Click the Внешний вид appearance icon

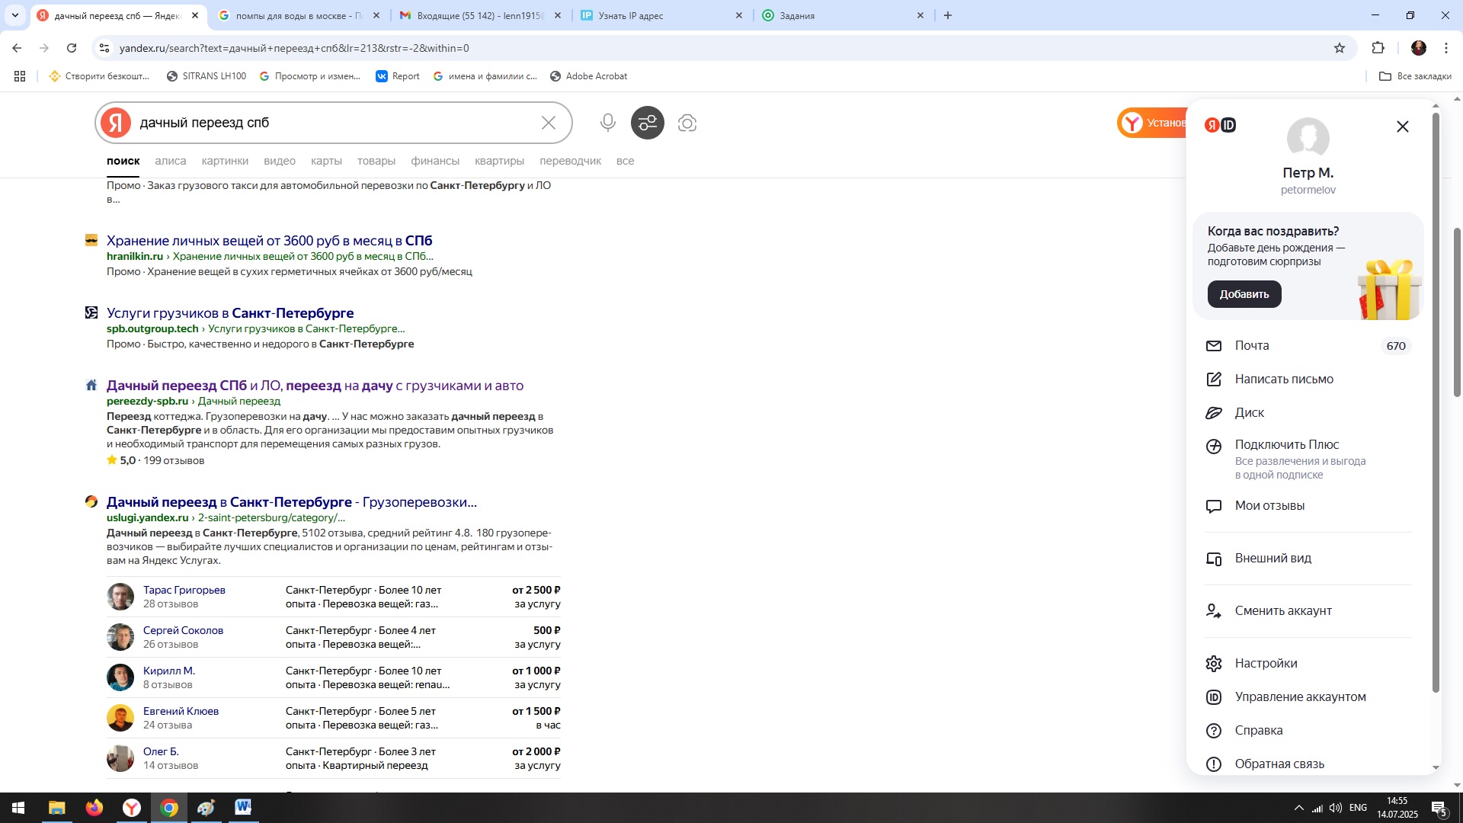click(1214, 559)
